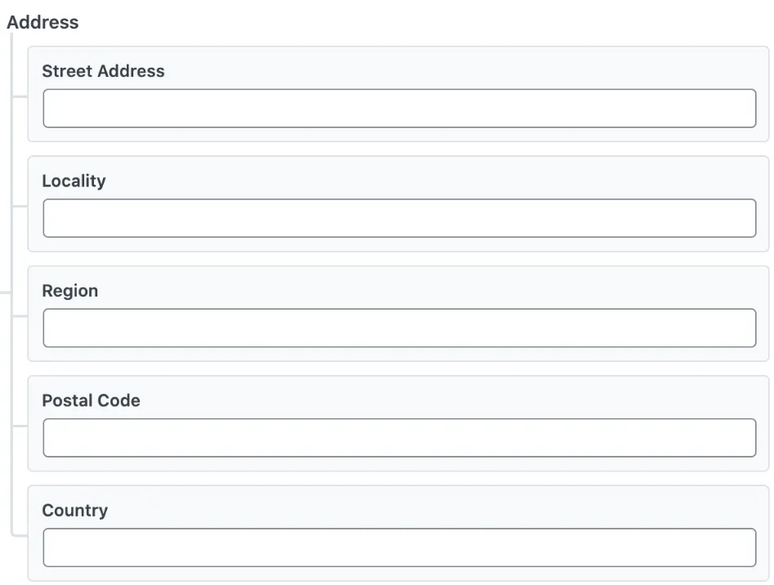Click the Country text input

click(x=400, y=547)
